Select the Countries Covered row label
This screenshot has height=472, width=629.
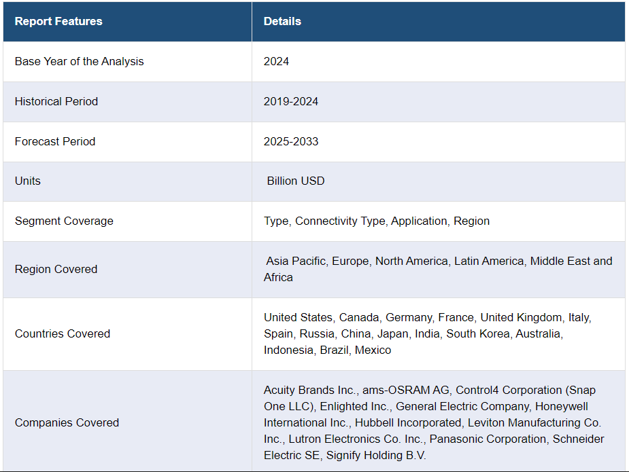coord(63,333)
